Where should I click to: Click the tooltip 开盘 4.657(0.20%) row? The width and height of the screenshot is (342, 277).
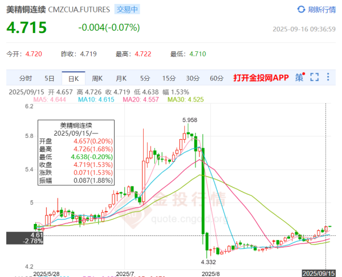(x=76, y=141)
